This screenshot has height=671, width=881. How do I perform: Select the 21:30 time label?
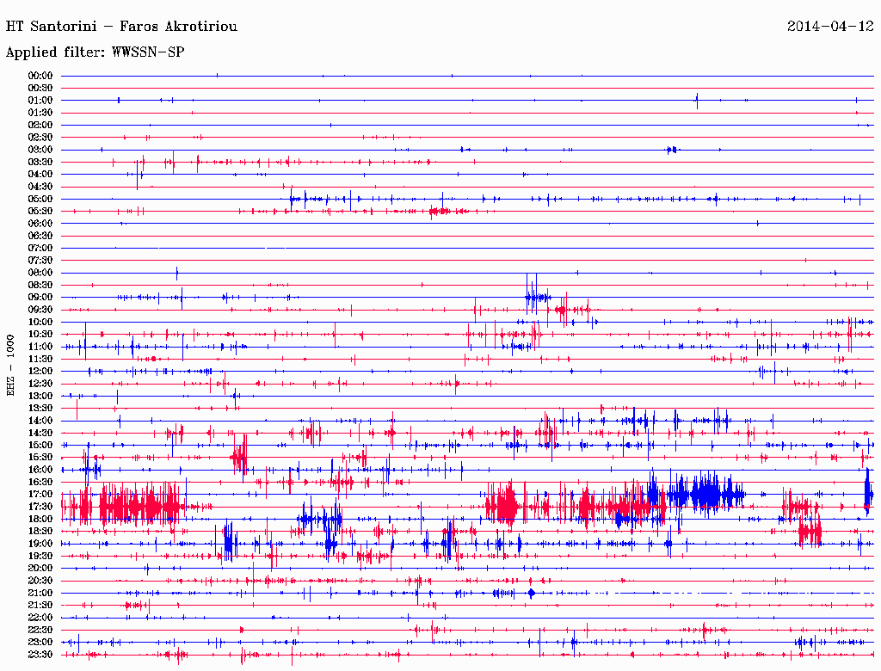(x=40, y=606)
